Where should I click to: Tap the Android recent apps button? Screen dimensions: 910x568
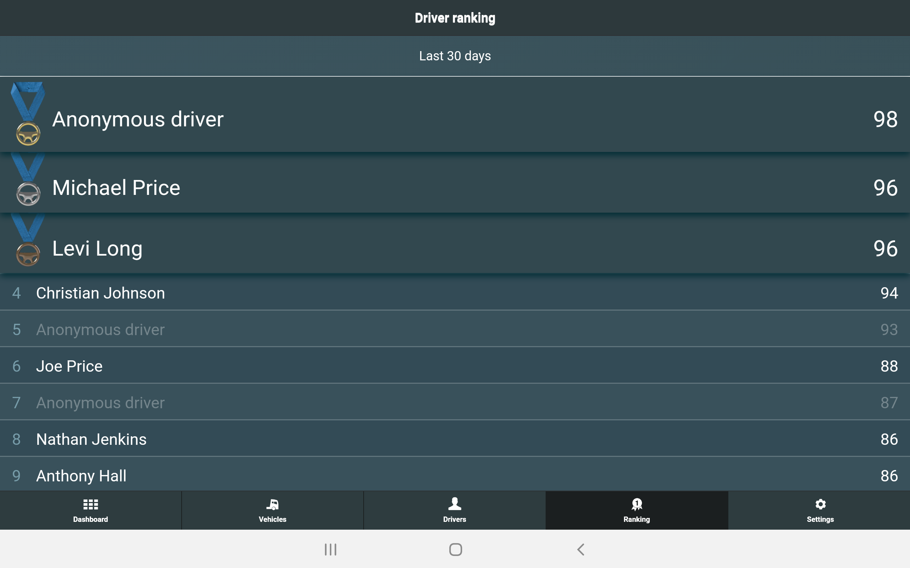point(331,550)
